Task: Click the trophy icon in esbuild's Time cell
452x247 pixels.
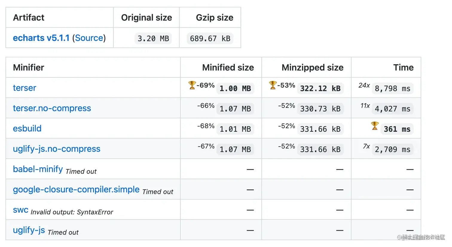Action: coord(375,126)
